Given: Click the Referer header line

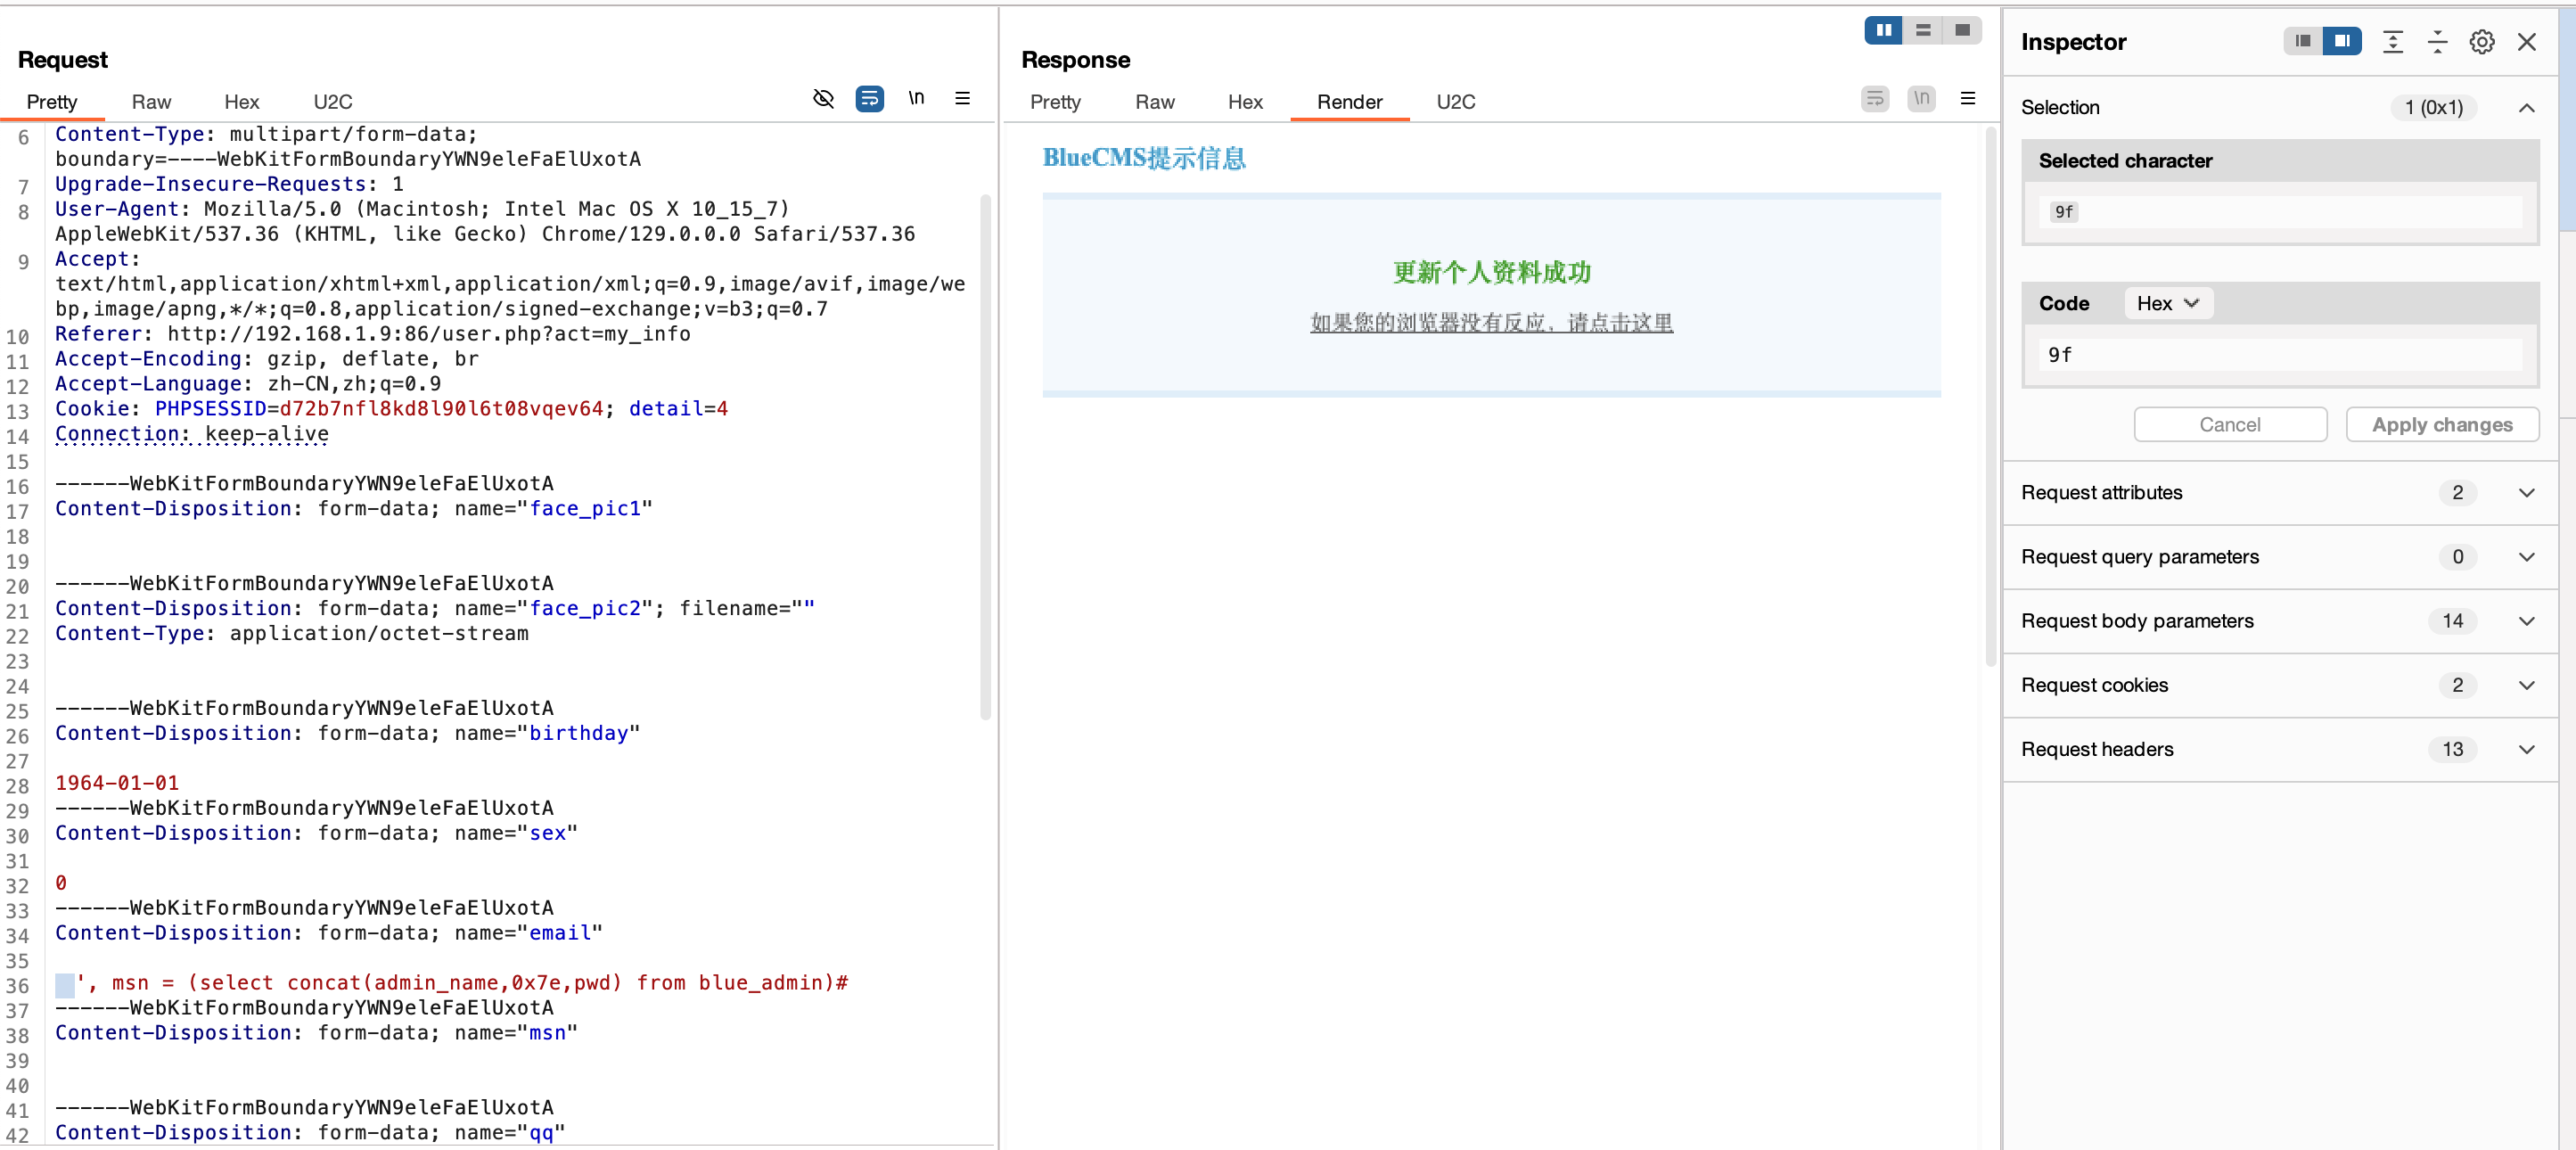Looking at the screenshot, I should click(373, 334).
